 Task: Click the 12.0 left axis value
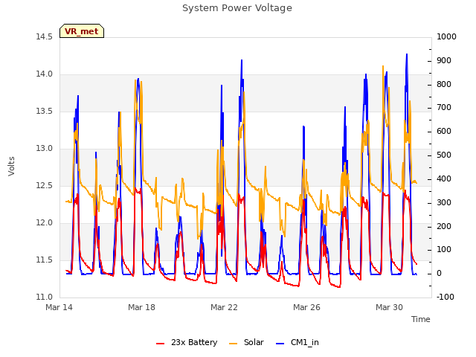click(44, 223)
